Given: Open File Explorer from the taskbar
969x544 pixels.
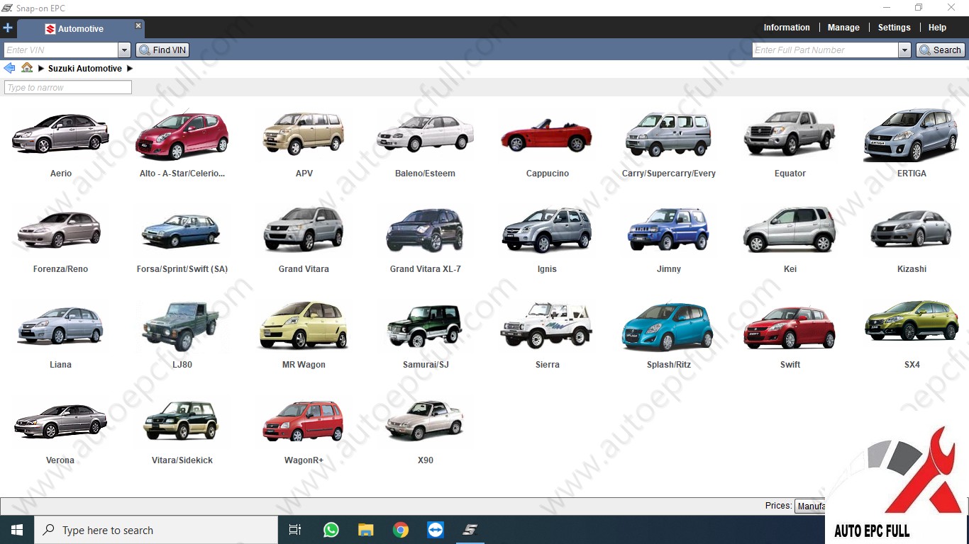Looking at the screenshot, I should pos(365,530).
